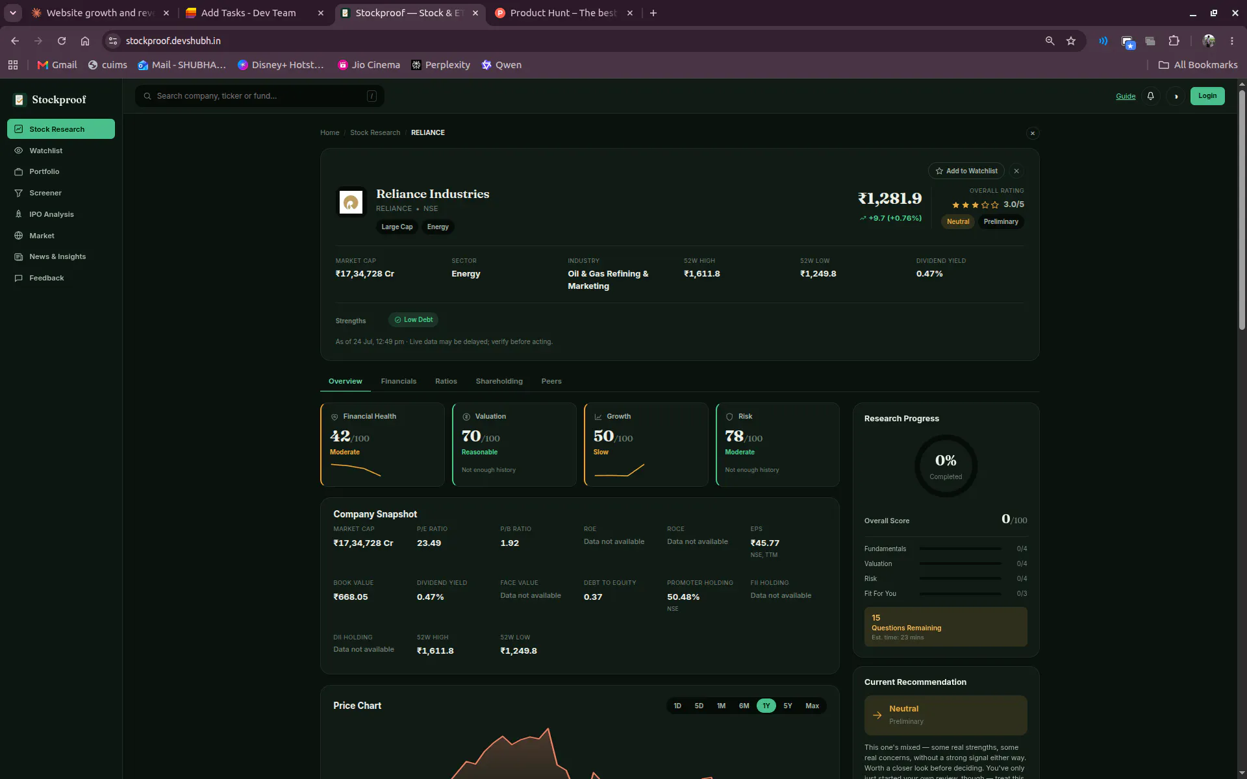Open the Watchlist sidebar item
The image size is (1247, 779).
61,151
